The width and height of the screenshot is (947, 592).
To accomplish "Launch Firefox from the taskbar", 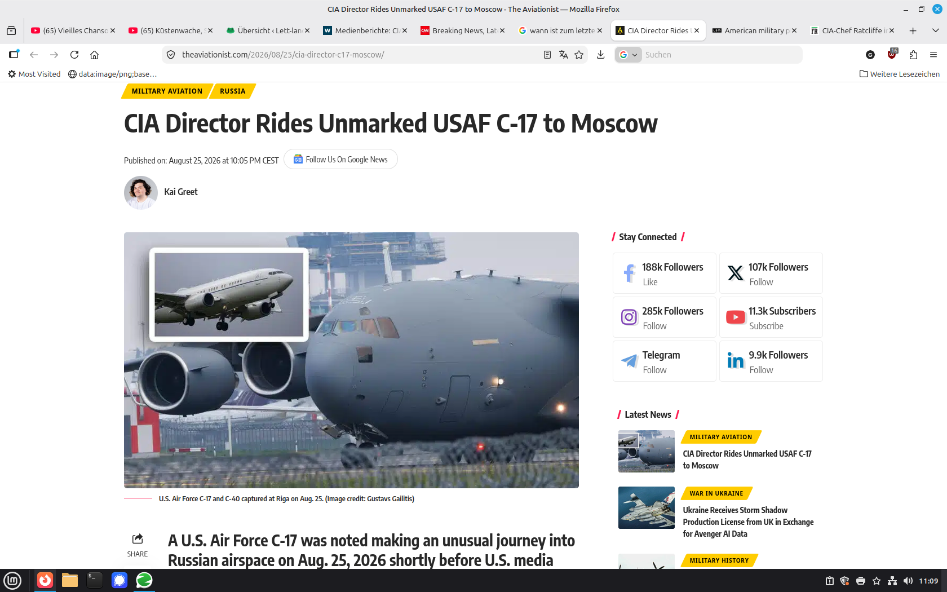I will (x=45, y=580).
